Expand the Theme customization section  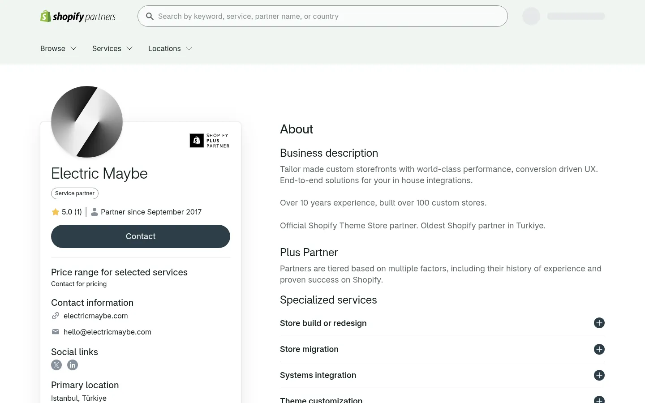tap(442, 398)
